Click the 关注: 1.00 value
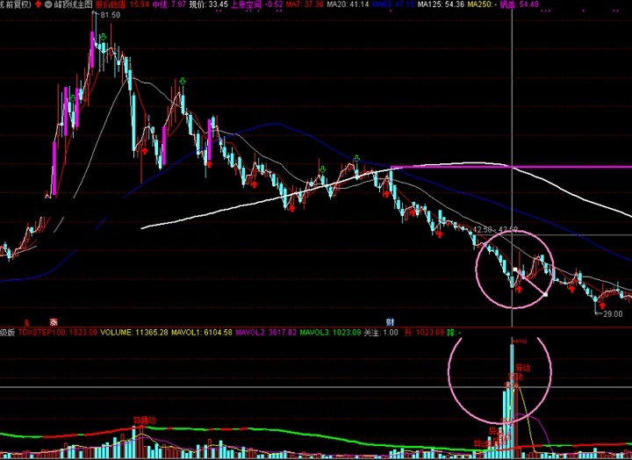The image size is (632, 460). [x=381, y=333]
